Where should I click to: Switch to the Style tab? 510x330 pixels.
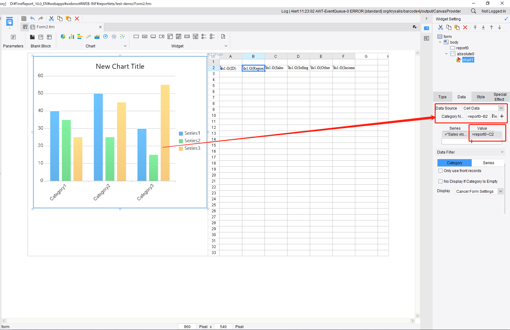(480, 97)
